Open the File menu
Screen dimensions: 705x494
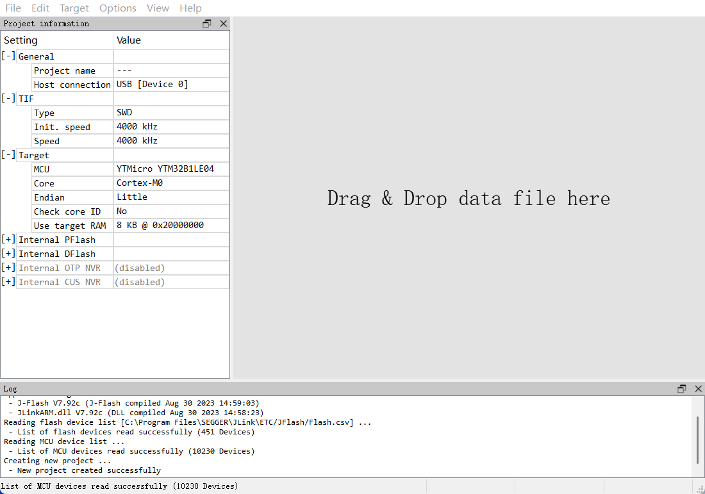13,8
